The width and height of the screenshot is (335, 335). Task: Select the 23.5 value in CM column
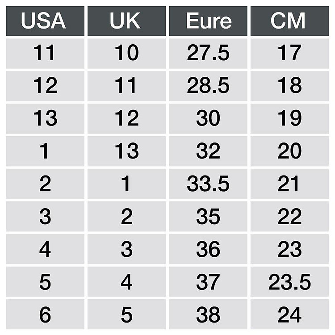coord(289,282)
